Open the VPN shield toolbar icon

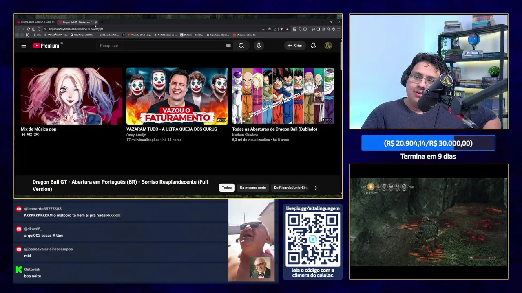click(x=334, y=29)
